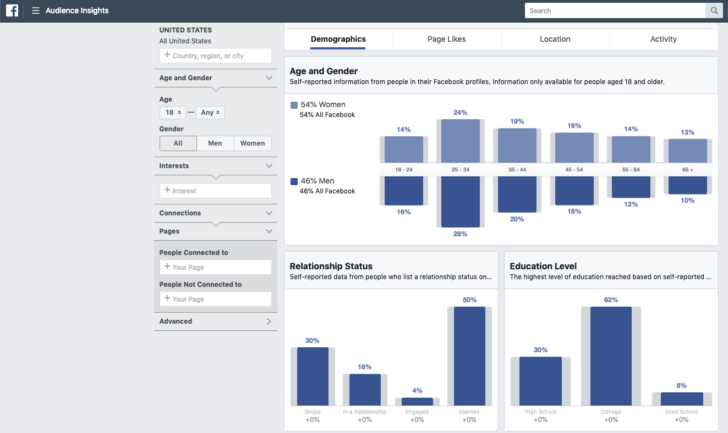
Task: Open the Page Likes tab
Action: click(x=447, y=39)
